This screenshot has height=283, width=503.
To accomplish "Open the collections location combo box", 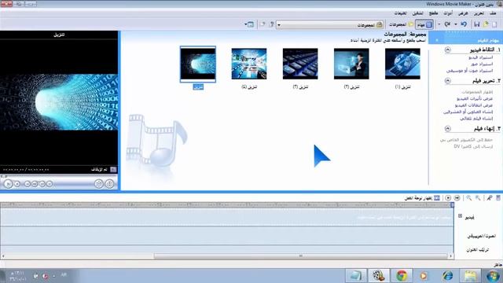I will (x=330, y=24).
